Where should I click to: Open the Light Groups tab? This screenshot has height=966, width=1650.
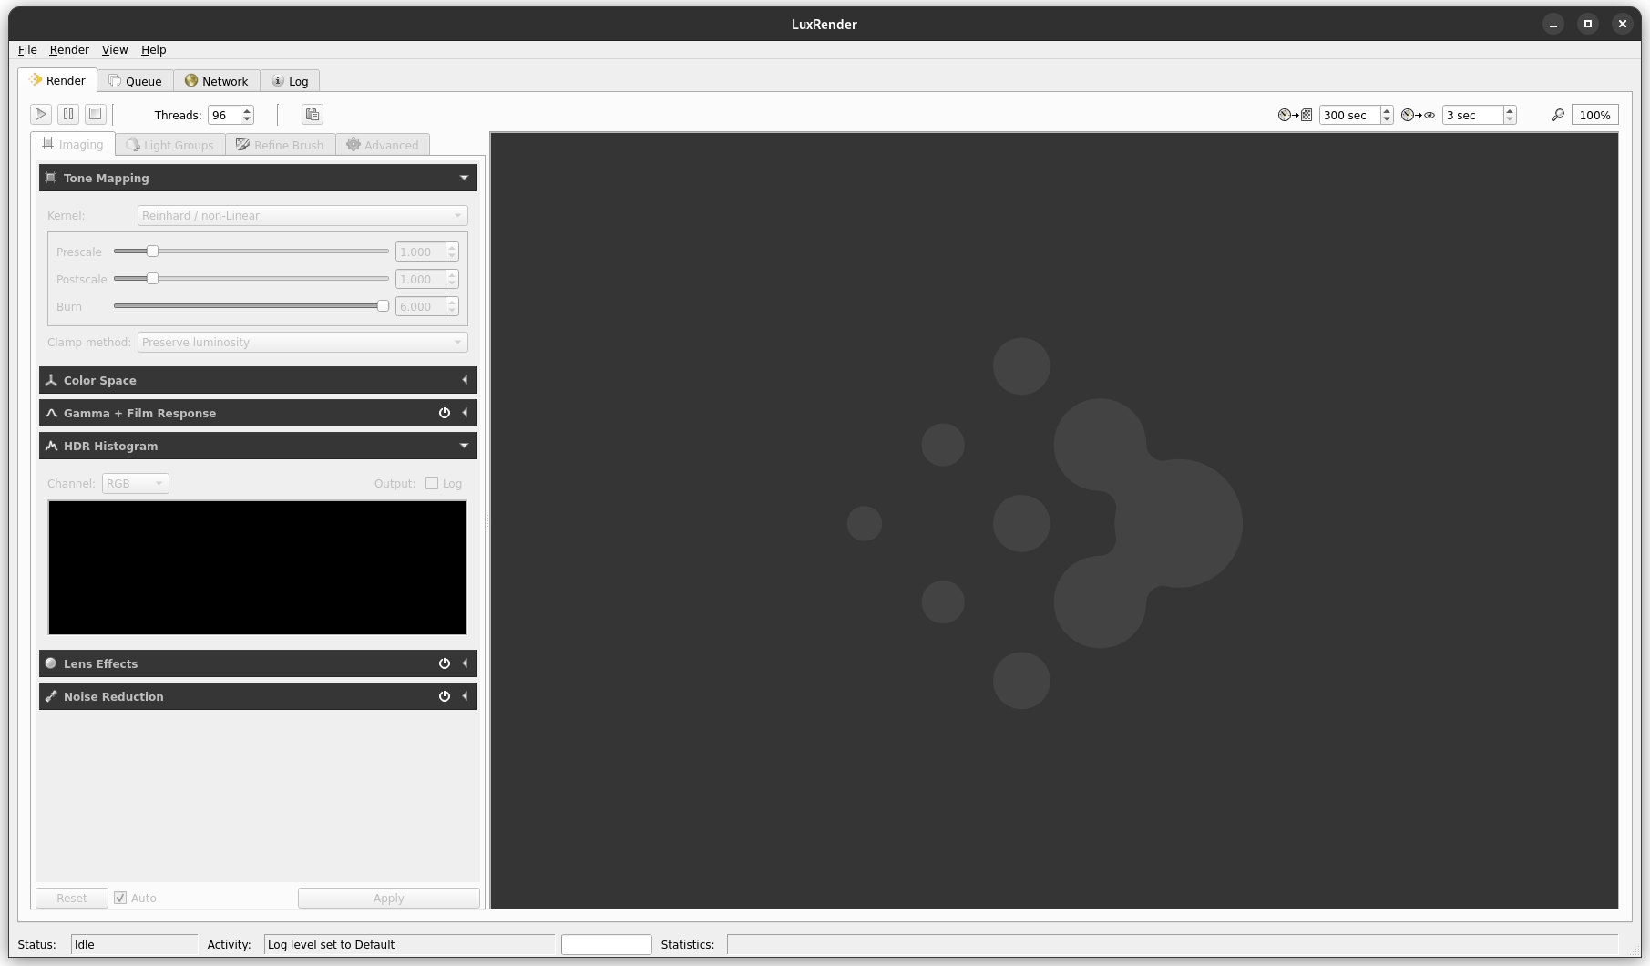point(170,145)
